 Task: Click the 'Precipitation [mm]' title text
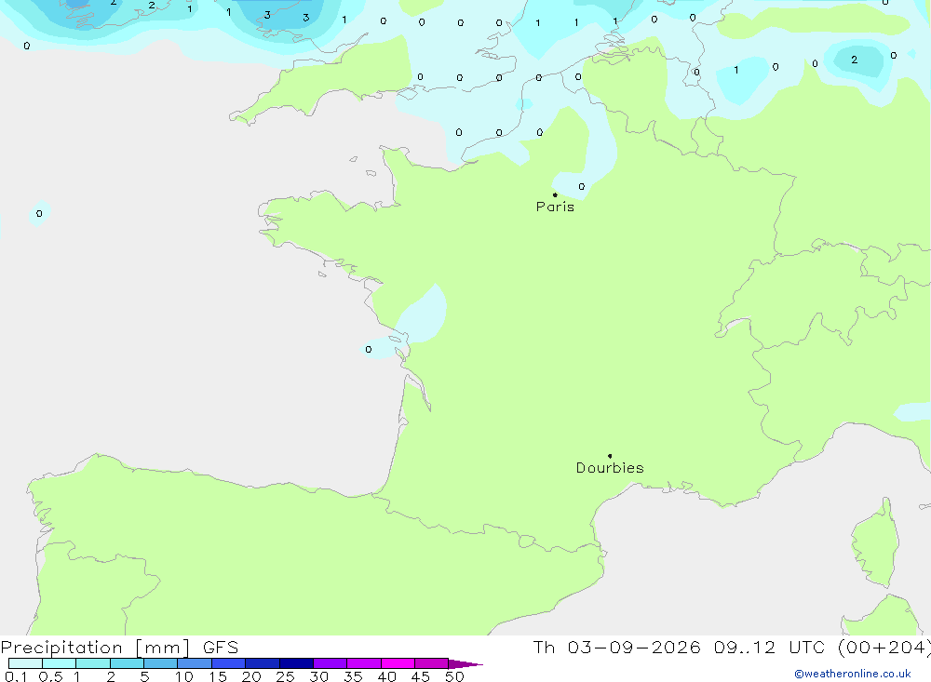point(95,648)
